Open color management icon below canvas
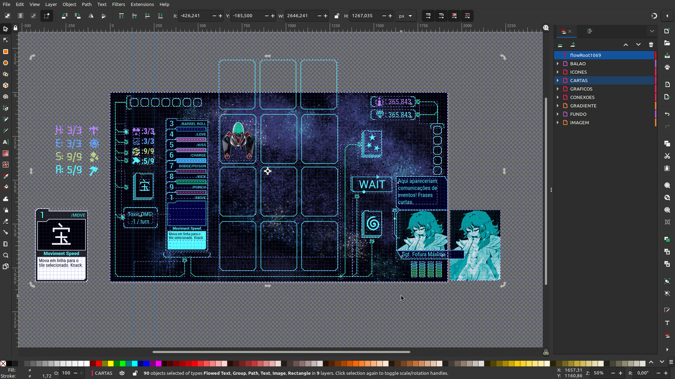675x379 pixels. point(546,352)
